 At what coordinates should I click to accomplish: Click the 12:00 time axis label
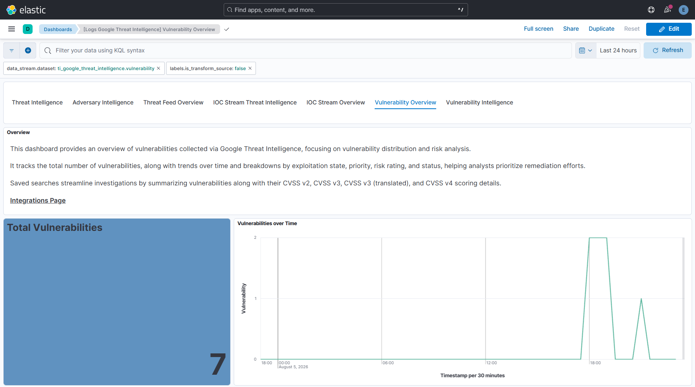click(492, 363)
